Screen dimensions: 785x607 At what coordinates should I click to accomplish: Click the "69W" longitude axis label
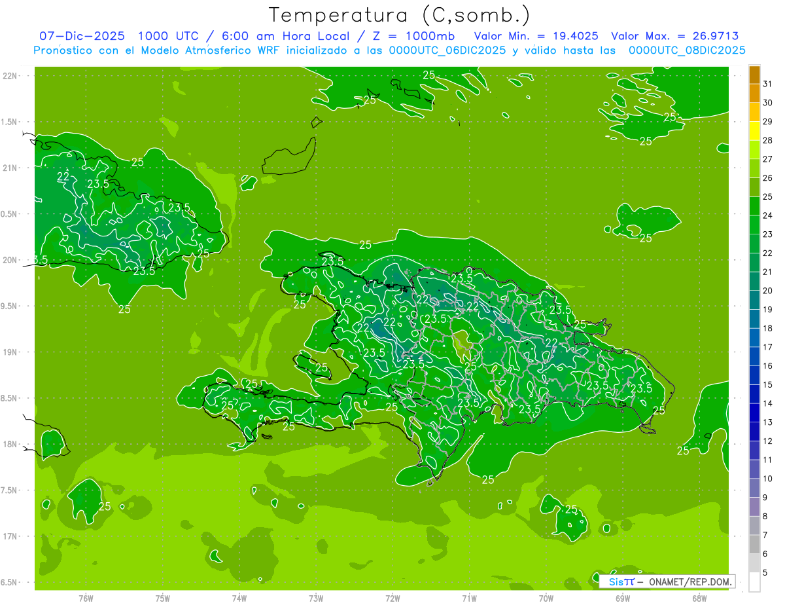click(x=623, y=598)
